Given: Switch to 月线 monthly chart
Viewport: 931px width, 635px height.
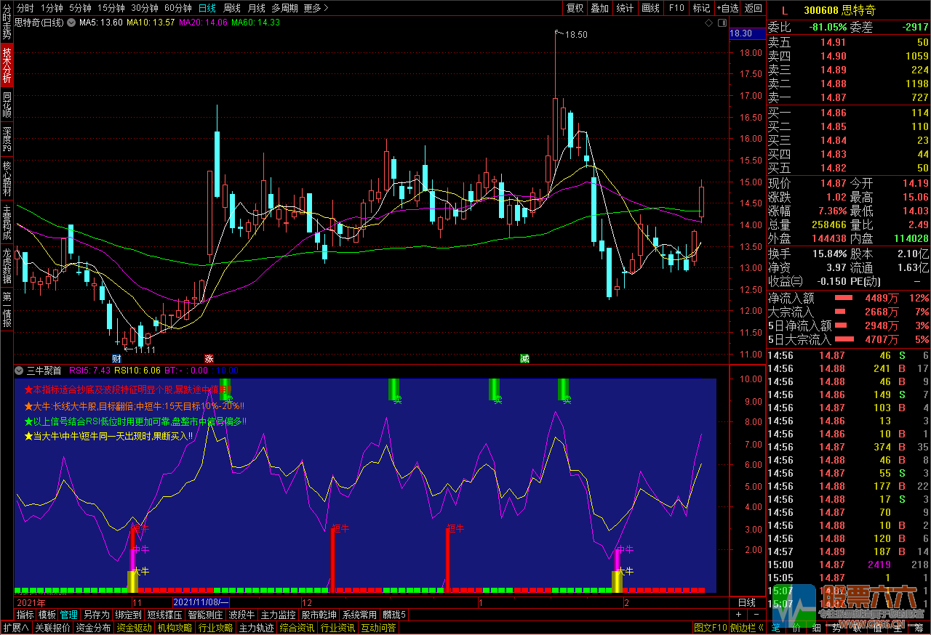Looking at the screenshot, I should (x=256, y=8).
